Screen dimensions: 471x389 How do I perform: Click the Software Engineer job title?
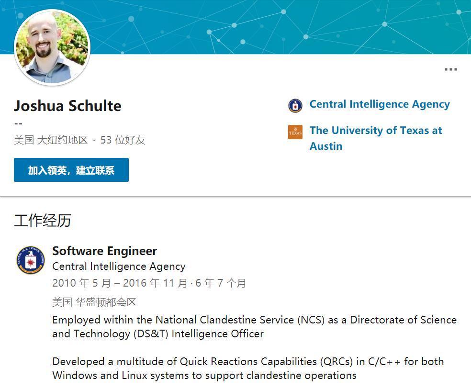104,251
